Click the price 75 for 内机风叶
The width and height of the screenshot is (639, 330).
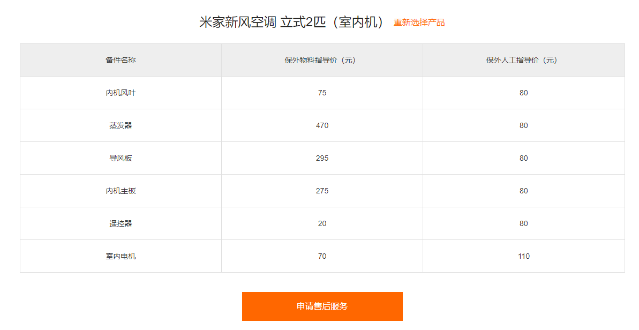click(x=322, y=93)
